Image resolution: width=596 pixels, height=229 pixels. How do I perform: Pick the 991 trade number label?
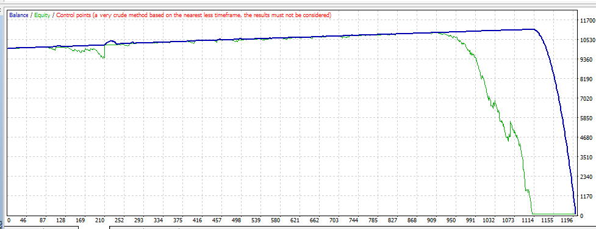471,220
